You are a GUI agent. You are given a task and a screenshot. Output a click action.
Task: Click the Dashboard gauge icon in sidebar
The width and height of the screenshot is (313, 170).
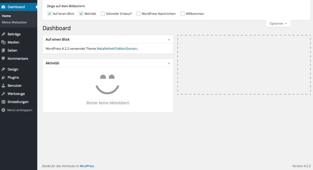point(3,7)
